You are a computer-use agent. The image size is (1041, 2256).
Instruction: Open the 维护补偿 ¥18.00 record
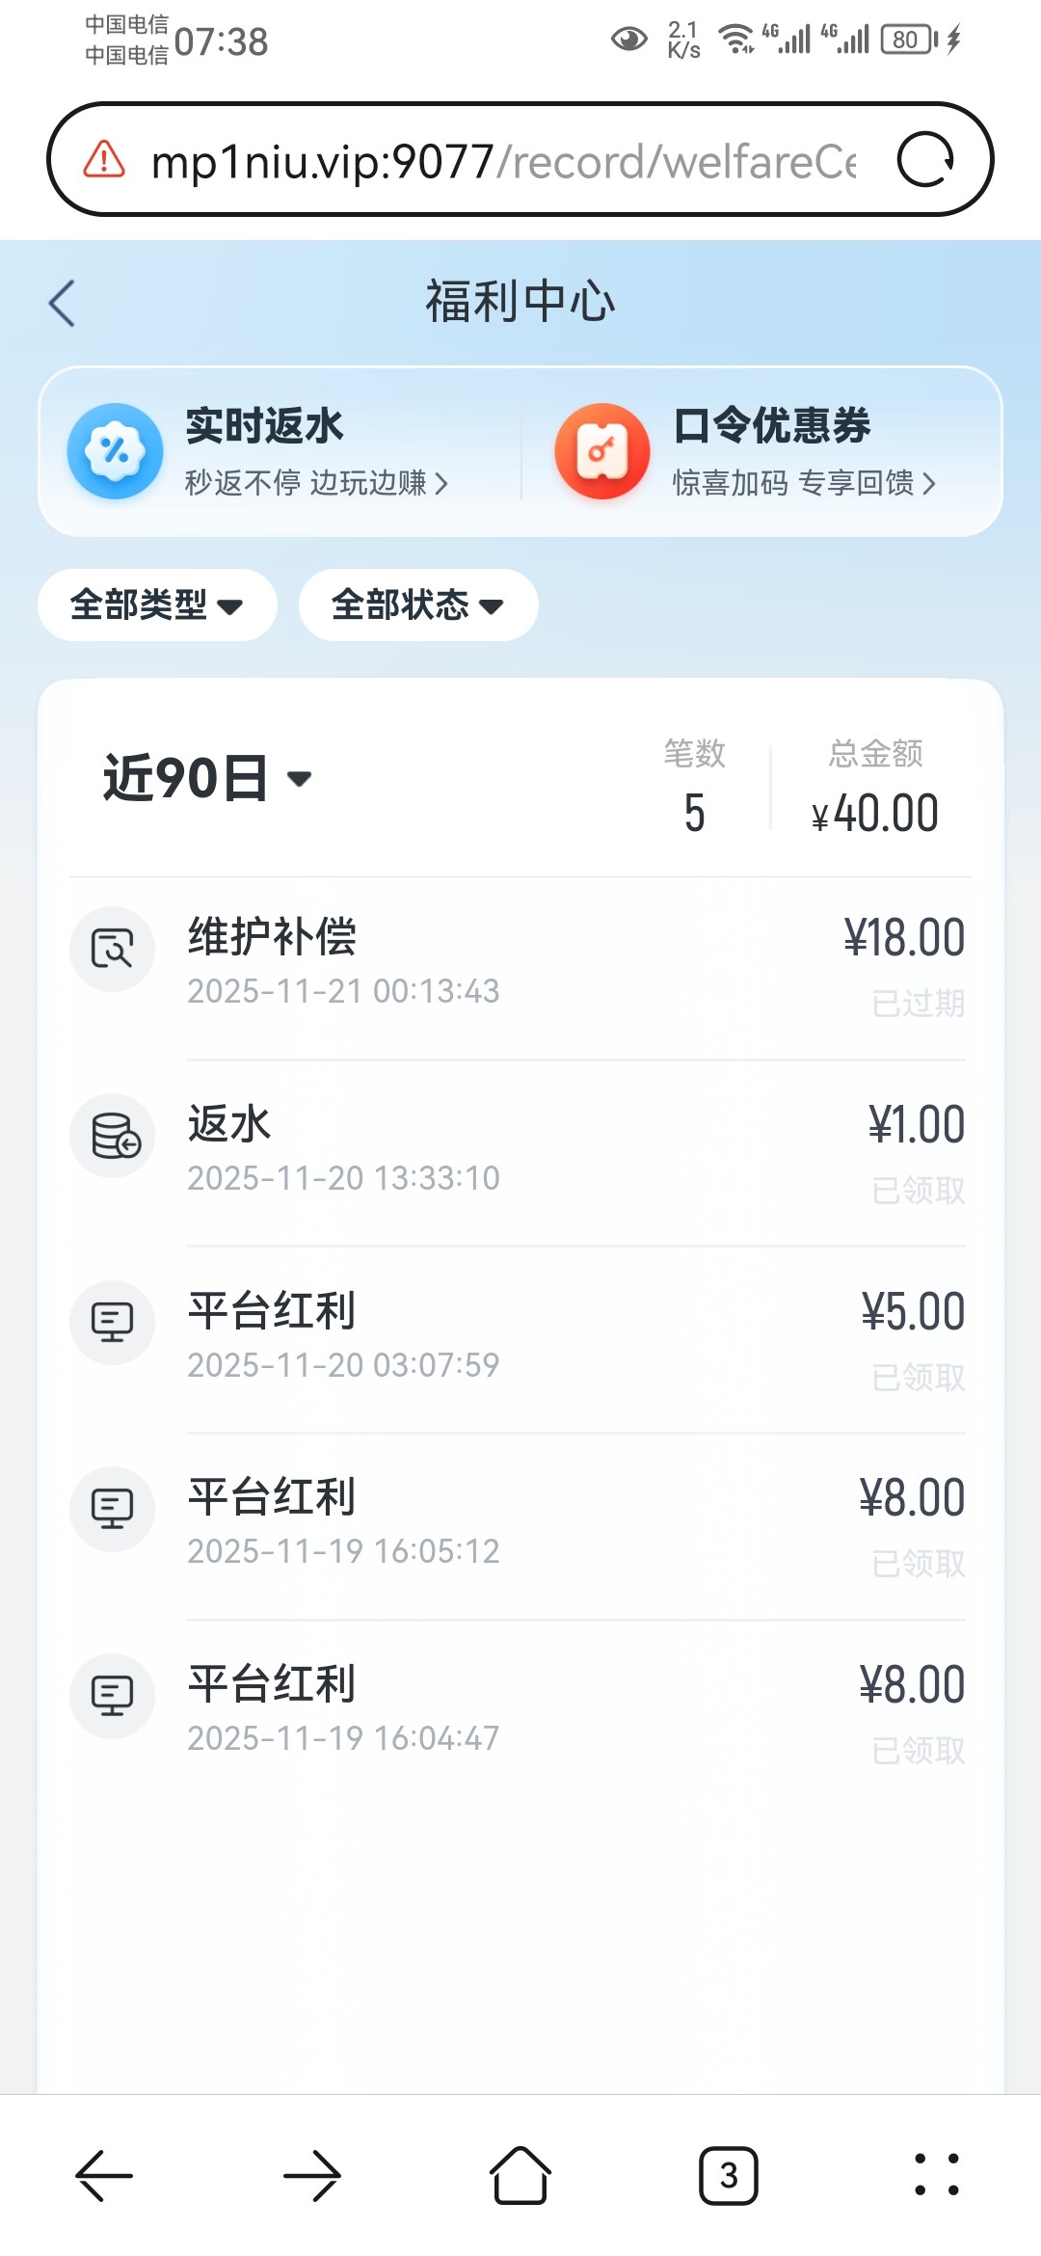520,964
